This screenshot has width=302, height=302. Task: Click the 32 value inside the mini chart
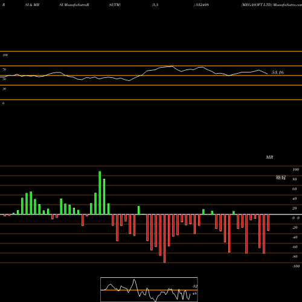[x=194, y=286]
